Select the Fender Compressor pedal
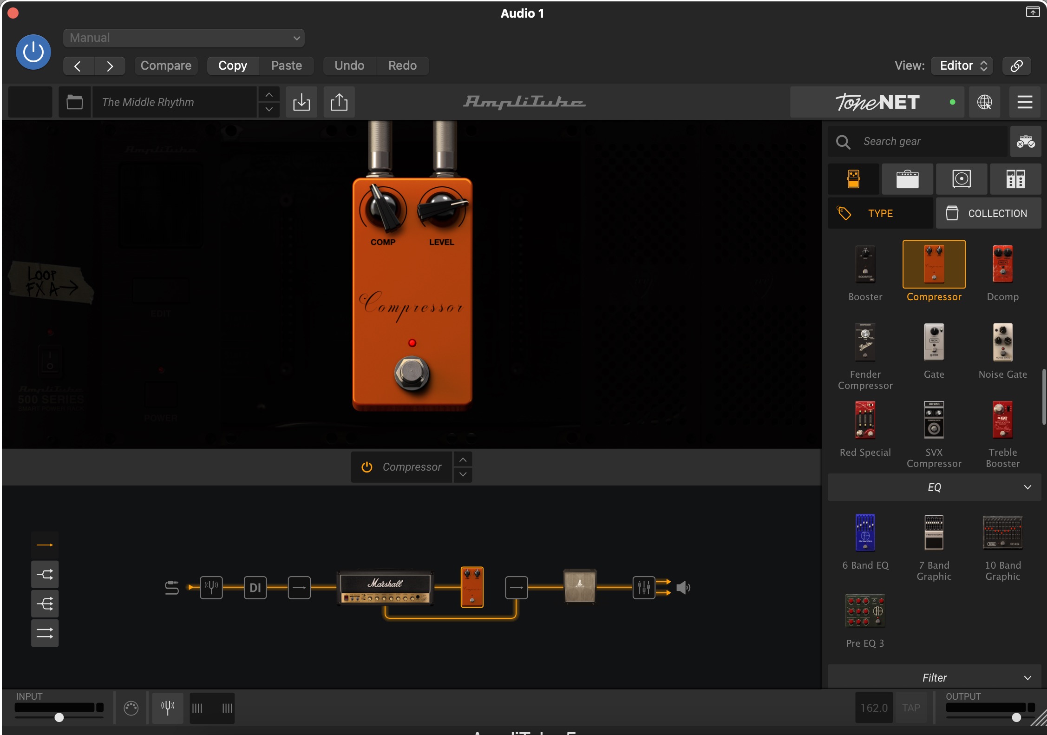 [865, 342]
